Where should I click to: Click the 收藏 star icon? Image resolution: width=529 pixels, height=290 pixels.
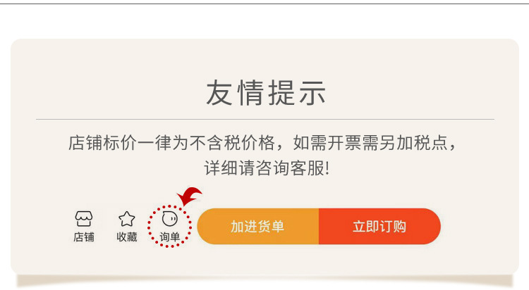tap(127, 219)
